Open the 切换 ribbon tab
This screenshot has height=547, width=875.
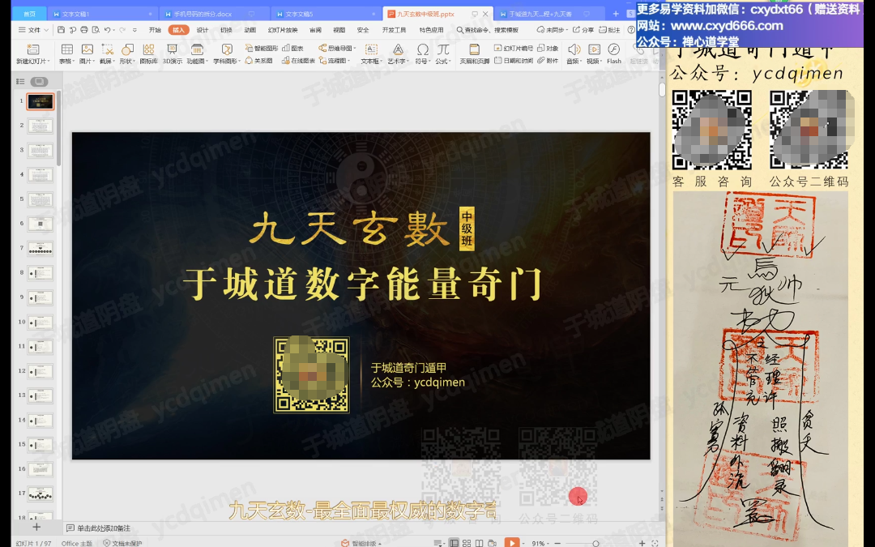tap(226, 30)
